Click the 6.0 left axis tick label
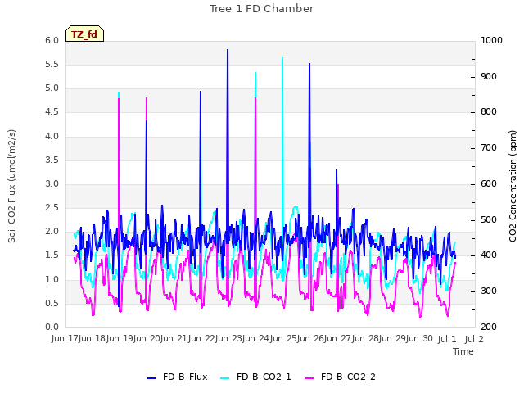Viewport: 524px width, 393px height. (52, 40)
